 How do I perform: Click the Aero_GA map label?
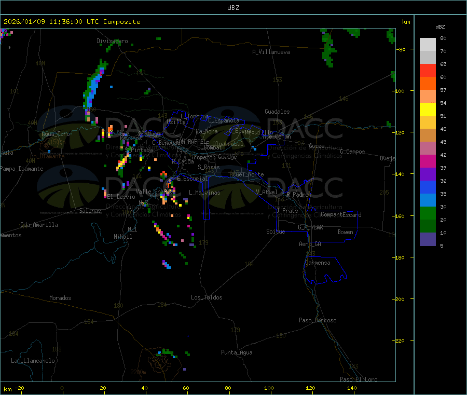[x=310, y=244]
